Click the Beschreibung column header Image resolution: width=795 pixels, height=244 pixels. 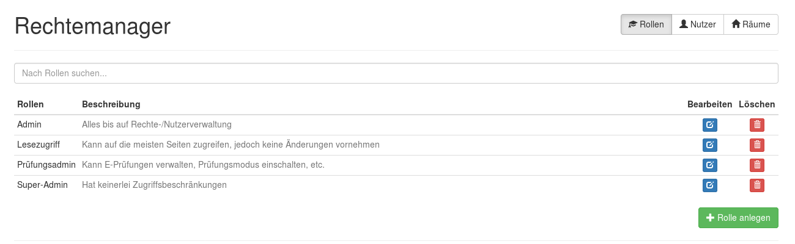[x=111, y=104]
